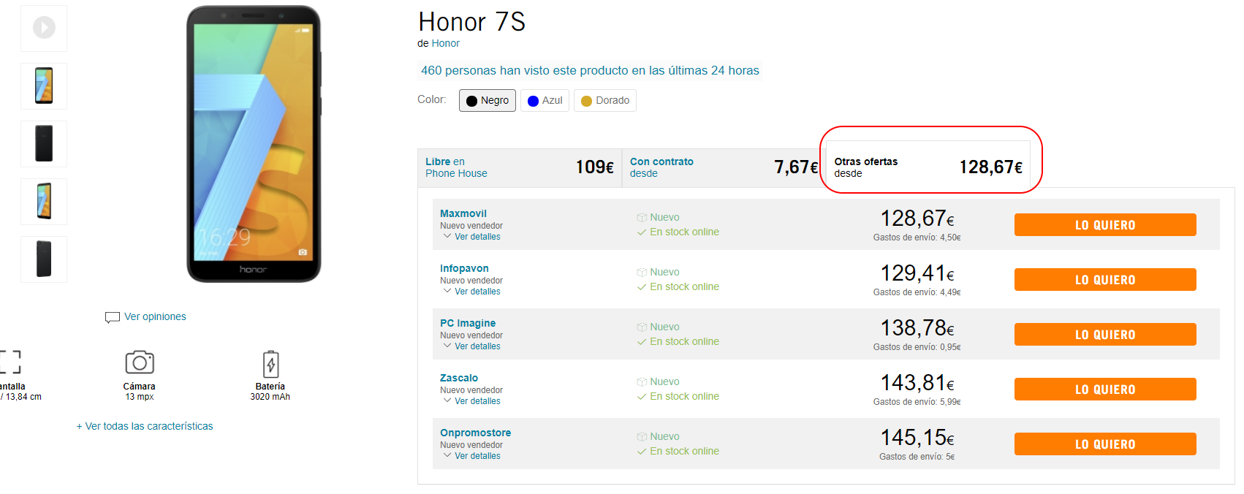Click the Batería battery icon
Screen dimensions: 1244x494
pyautogui.click(x=270, y=363)
